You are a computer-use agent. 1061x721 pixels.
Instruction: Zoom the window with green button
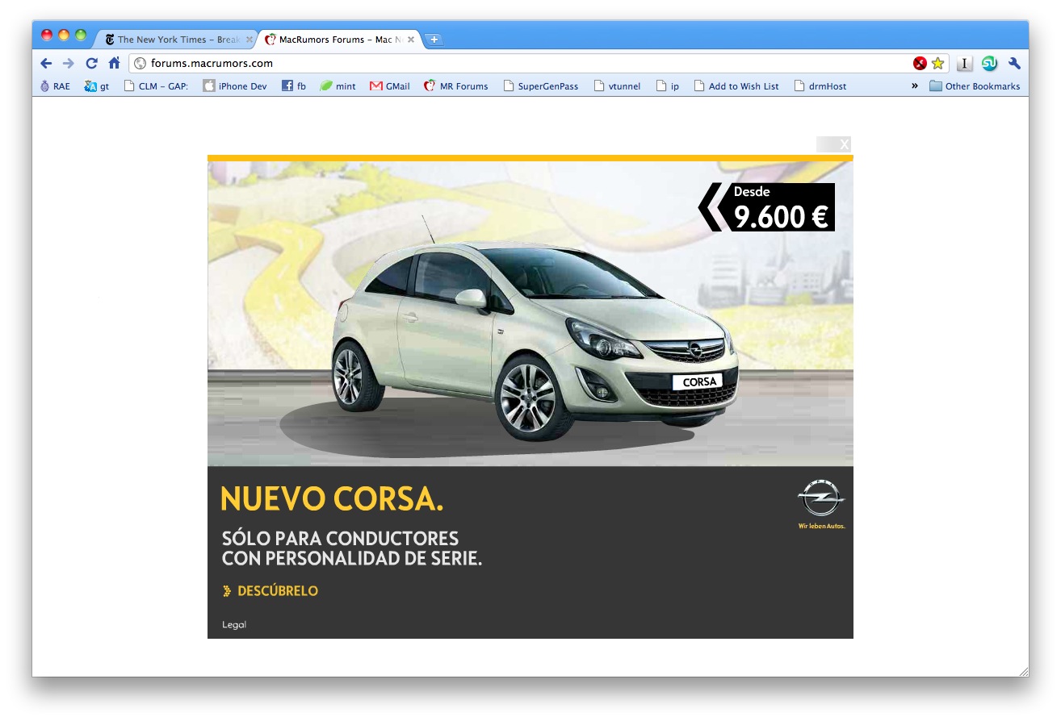81,35
